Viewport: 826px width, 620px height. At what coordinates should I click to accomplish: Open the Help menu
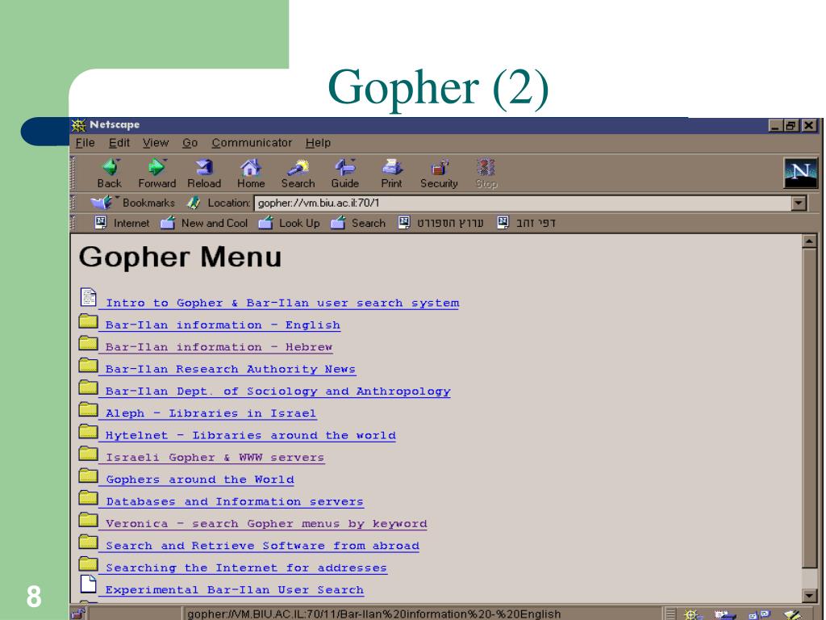pos(318,143)
